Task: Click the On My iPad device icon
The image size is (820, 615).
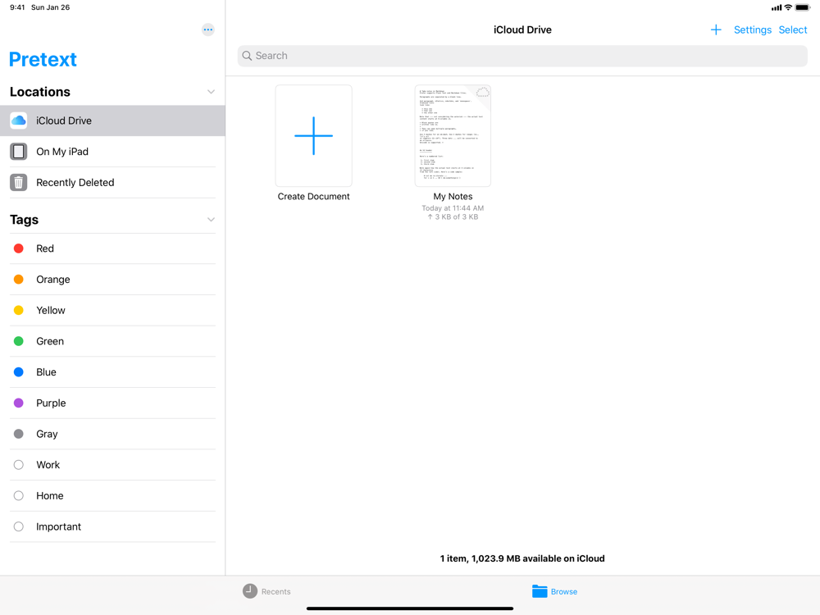Action: click(x=19, y=152)
